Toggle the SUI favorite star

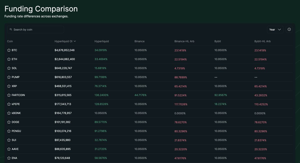[x=9, y=140]
